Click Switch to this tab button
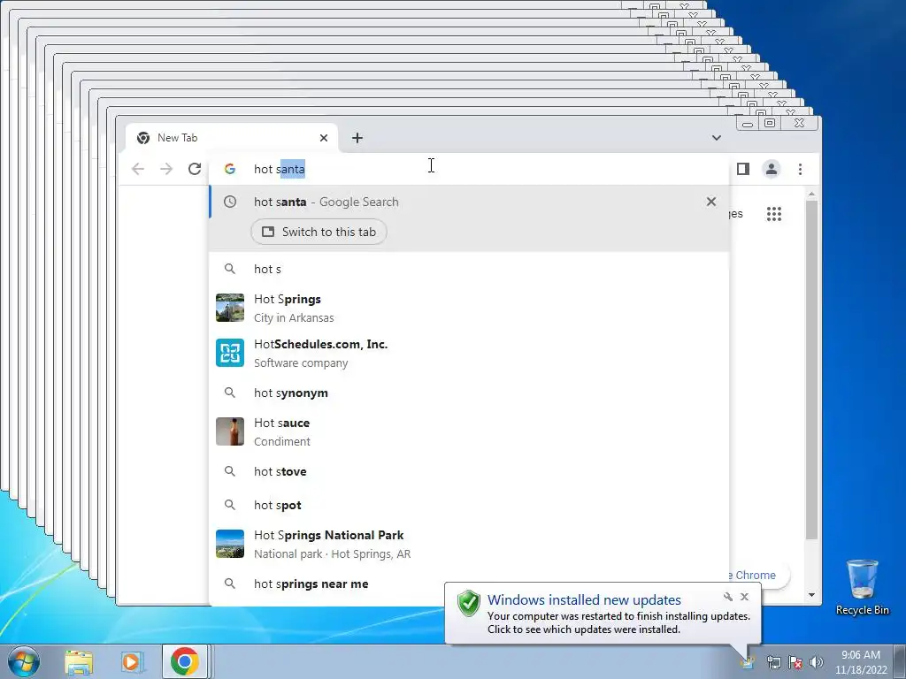 pos(319,232)
